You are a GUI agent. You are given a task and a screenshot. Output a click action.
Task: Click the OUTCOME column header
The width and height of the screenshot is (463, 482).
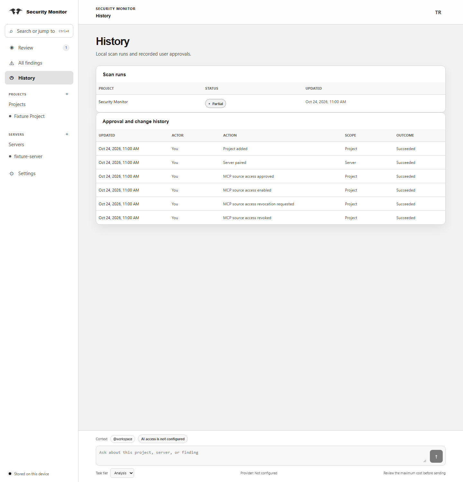tap(405, 135)
